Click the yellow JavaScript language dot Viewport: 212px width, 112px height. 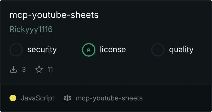13,98
